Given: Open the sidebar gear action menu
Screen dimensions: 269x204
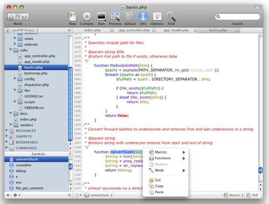Looking at the screenshot, I should [17, 195].
